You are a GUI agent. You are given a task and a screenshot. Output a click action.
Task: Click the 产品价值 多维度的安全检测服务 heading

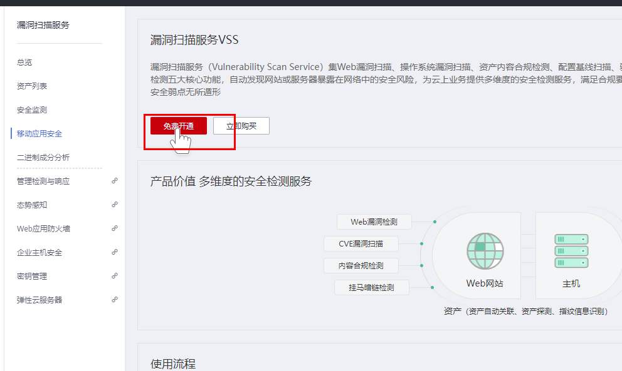tap(231, 181)
